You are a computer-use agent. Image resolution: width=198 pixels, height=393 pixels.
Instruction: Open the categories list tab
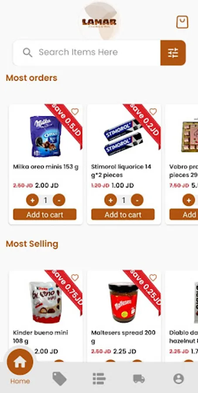pos(99,379)
